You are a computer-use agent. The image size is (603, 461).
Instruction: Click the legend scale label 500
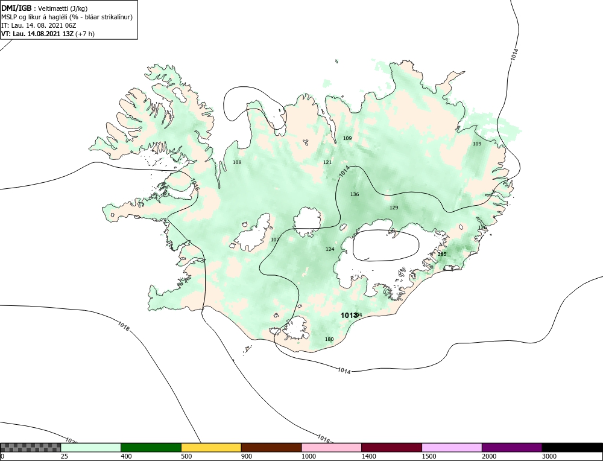pyautogui.click(x=186, y=456)
